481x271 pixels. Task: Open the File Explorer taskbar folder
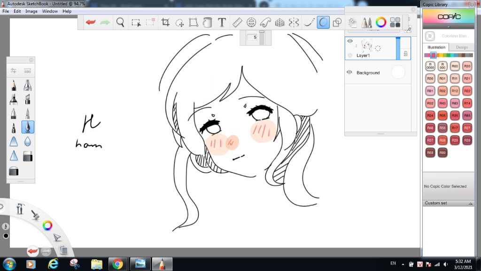97,264
